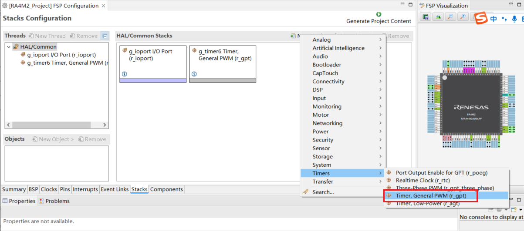The image size is (524, 231).
Task: Click Generate Project Content button text
Action: pos(379,21)
